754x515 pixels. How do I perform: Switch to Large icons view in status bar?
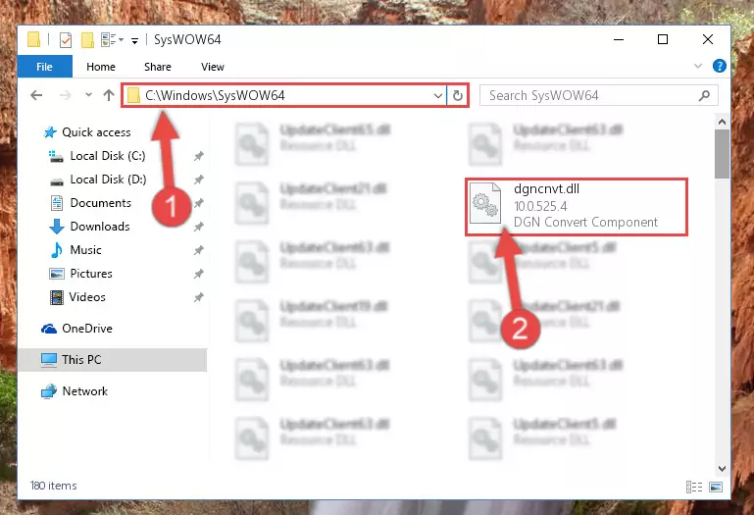(x=716, y=488)
